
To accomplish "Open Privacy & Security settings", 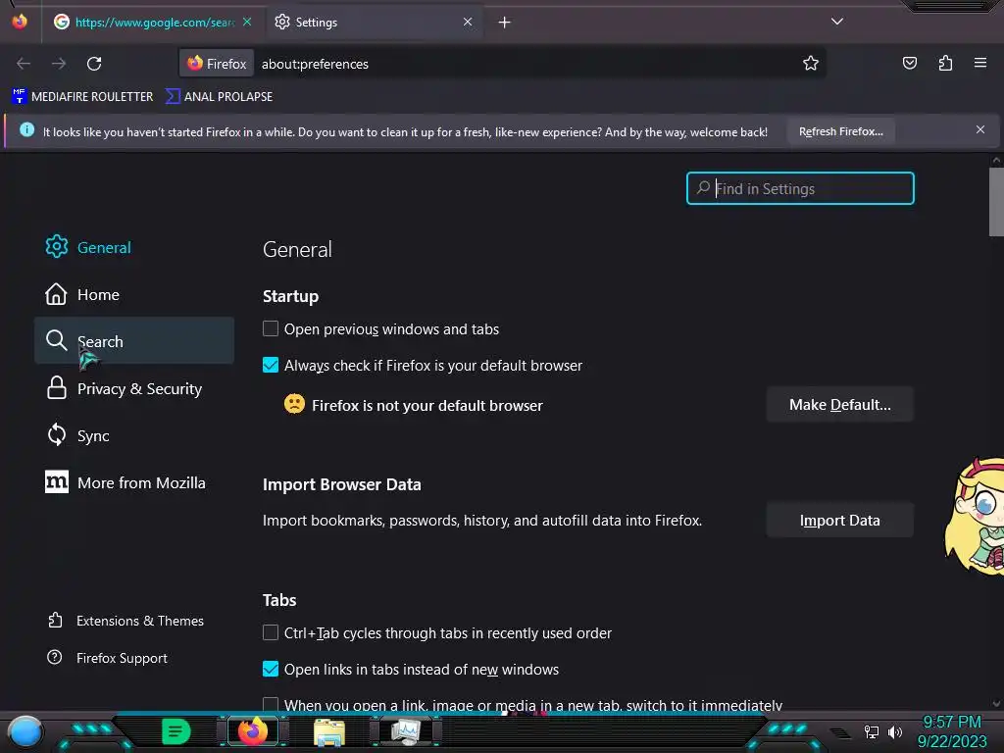I will point(133,388).
